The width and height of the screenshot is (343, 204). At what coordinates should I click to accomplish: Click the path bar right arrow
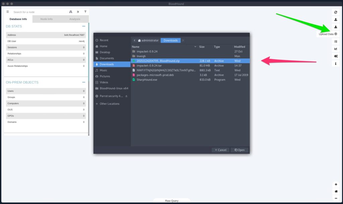183,40
